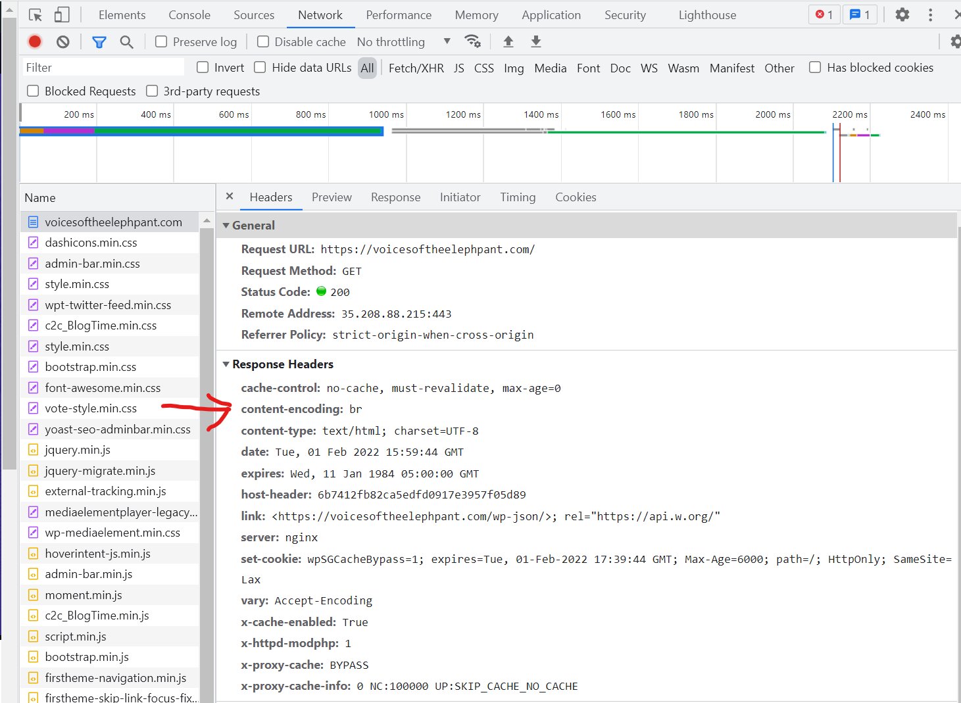
Task: Check the Blocked Requests box
Action: click(x=33, y=91)
